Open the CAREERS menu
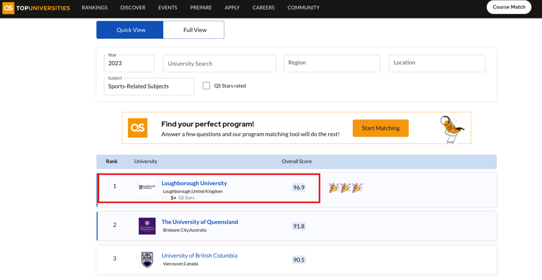 (x=263, y=7)
